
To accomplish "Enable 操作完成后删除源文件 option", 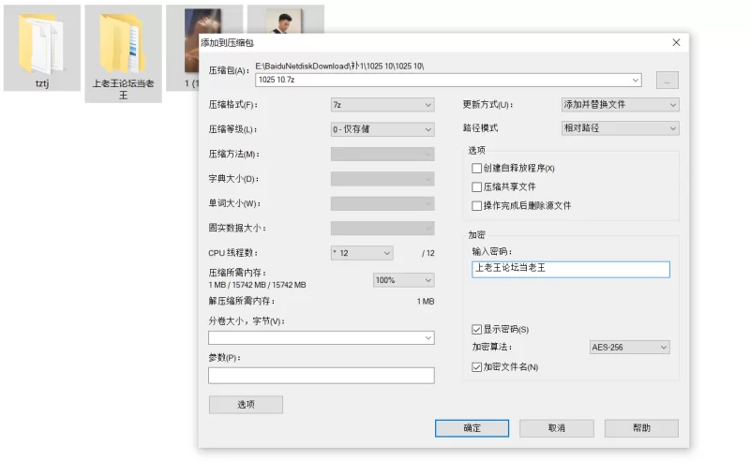I will click(477, 205).
